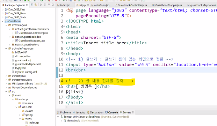Collapse net.scit.guestbook.controllers package
Screen dimensions: 217x126
pyautogui.click(x=9, y=29)
